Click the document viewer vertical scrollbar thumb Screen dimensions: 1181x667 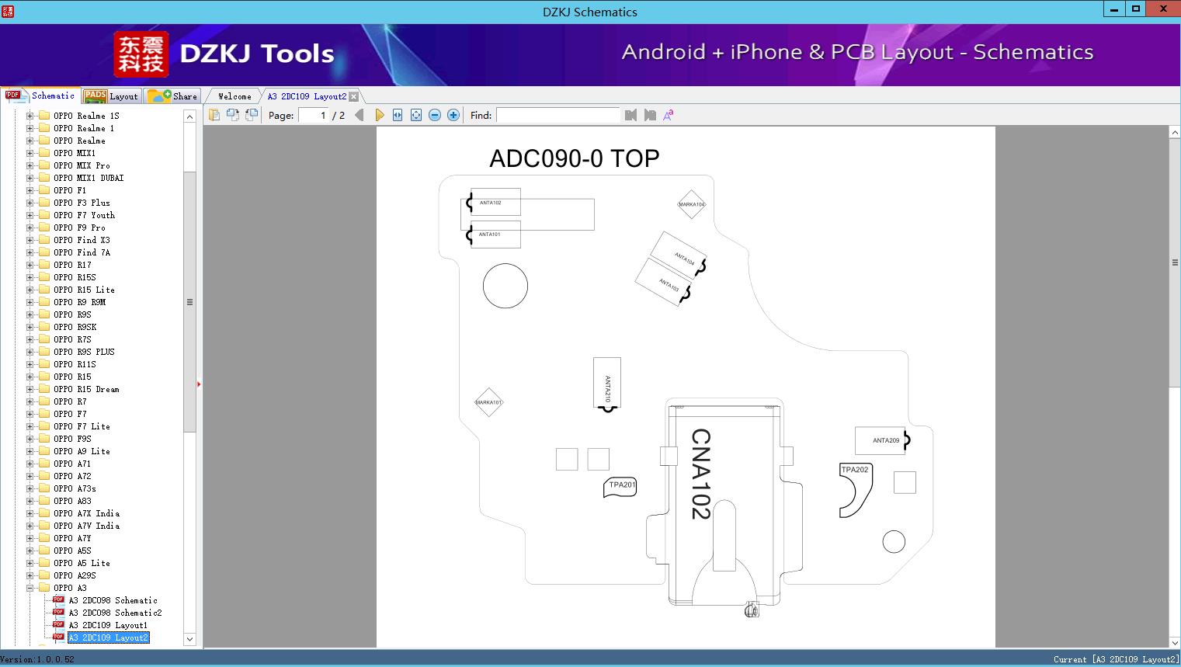coord(1175,262)
